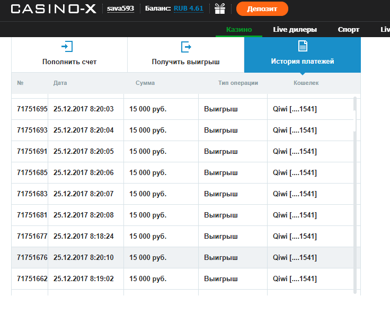Select transaction number 71751693
The image size is (390, 322).
pos(32,130)
